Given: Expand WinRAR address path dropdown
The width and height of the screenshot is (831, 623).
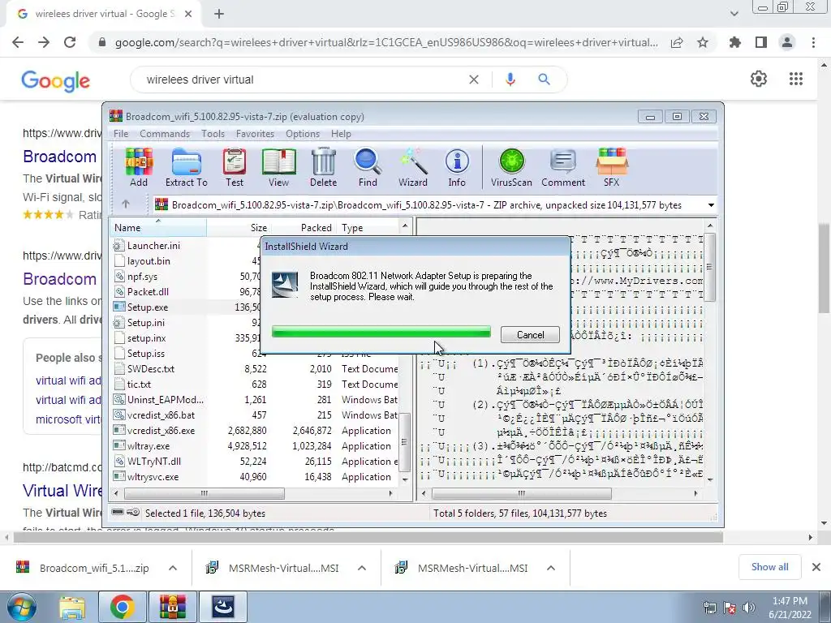Looking at the screenshot, I should pos(711,205).
